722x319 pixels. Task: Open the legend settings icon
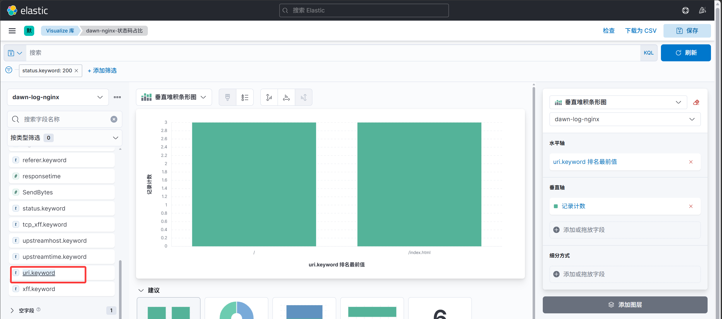pos(245,97)
